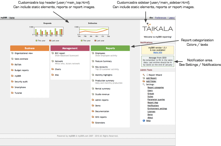221x146 pixels.
Task: Click the Logout link
Action: (171, 18)
